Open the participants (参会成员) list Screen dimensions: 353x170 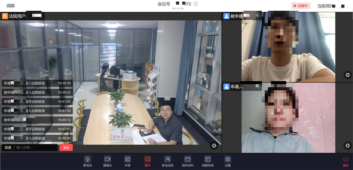point(168,161)
